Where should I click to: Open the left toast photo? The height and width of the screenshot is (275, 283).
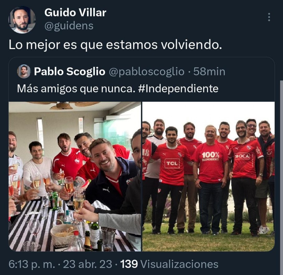click(75, 177)
